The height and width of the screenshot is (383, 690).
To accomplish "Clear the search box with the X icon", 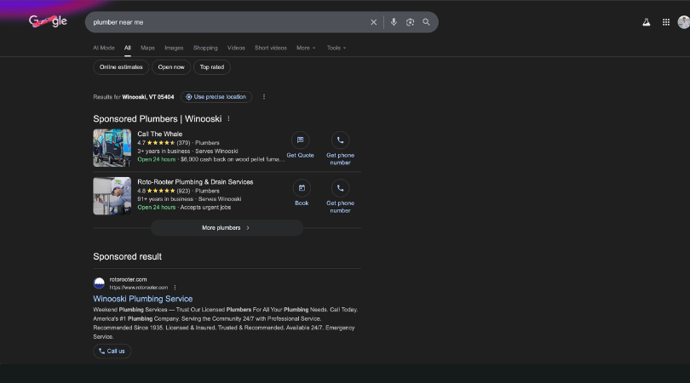I will [373, 22].
